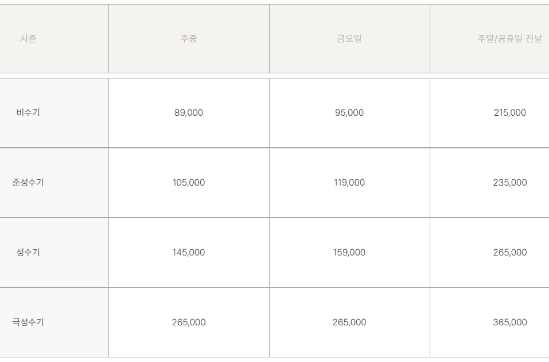
Task: Click the 금요일 column header
Action: tap(349, 38)
